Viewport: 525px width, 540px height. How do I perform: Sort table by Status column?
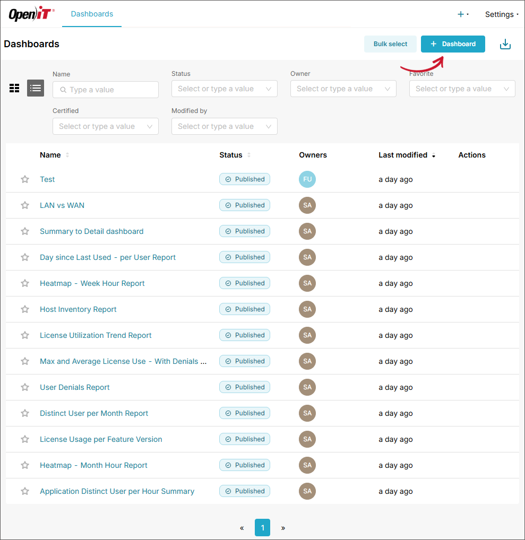235,155
